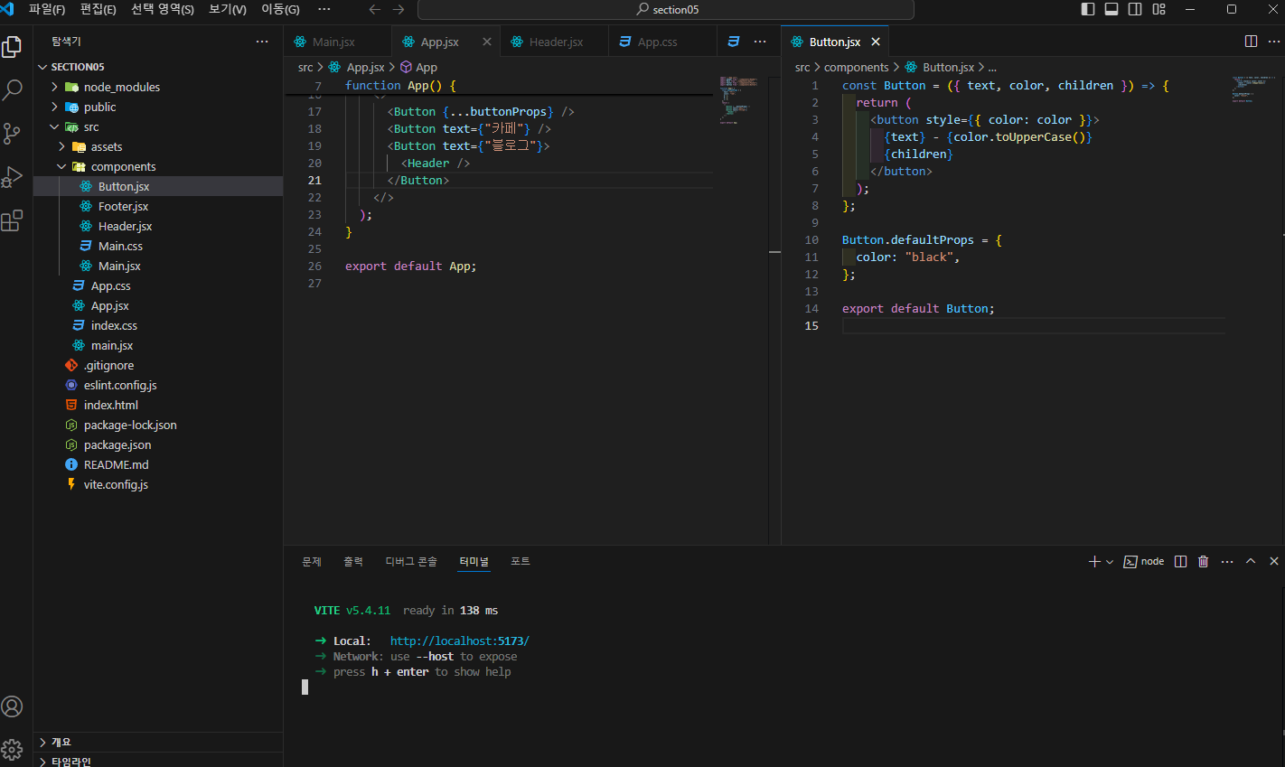
Task: Open right editor group more actions
Action: (x=1274, y=42)
